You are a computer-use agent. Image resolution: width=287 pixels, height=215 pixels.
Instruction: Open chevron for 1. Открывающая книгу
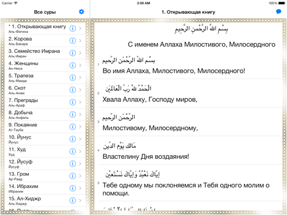tap(80, 29)
